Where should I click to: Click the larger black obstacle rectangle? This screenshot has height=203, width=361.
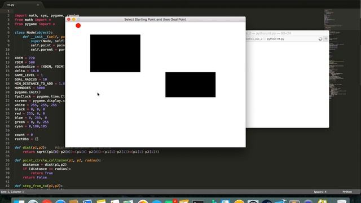[x=115, y=54]
